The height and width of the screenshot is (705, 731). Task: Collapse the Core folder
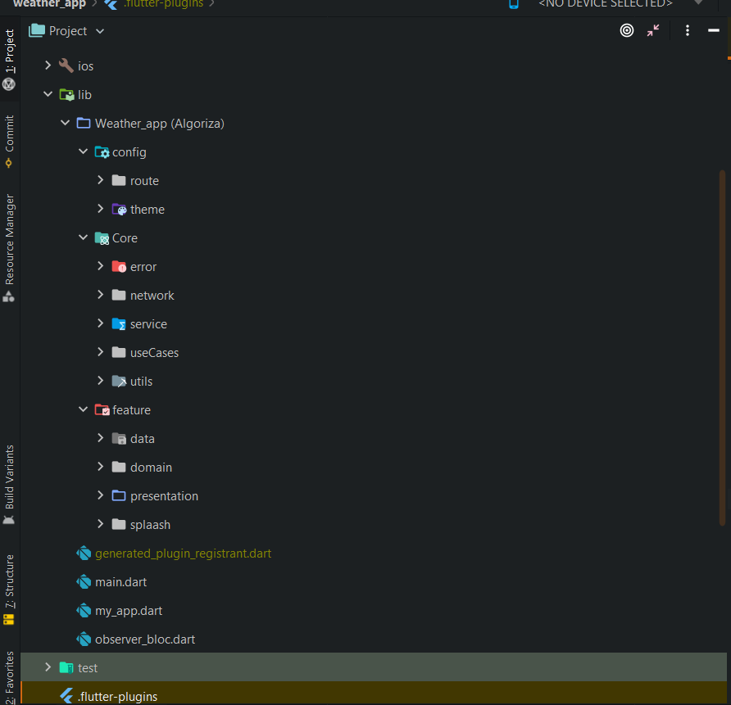tap(83, 237)
